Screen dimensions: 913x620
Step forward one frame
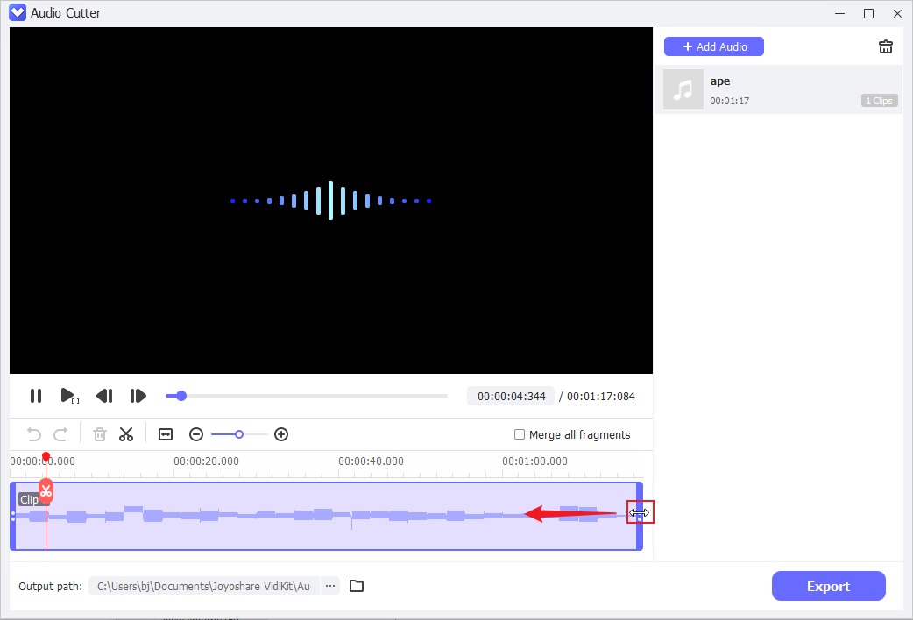click(138, 396)
